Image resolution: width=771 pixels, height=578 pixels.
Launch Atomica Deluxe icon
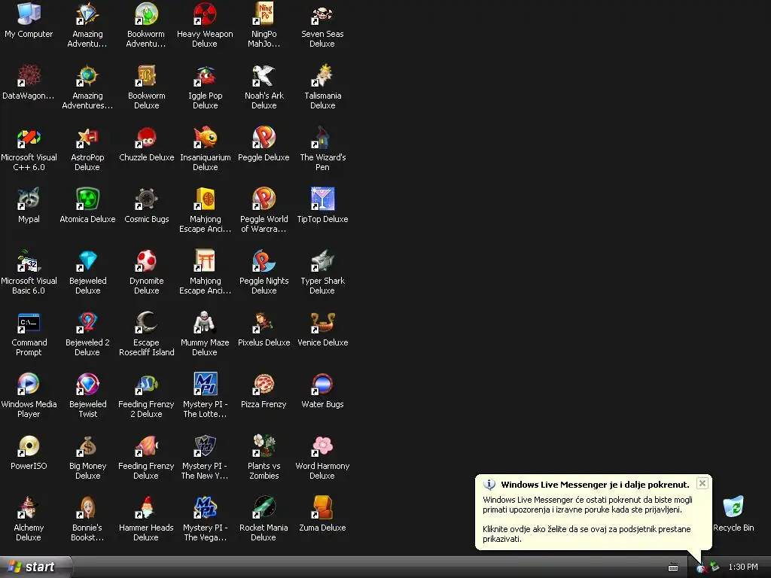(x=87, y=199)
